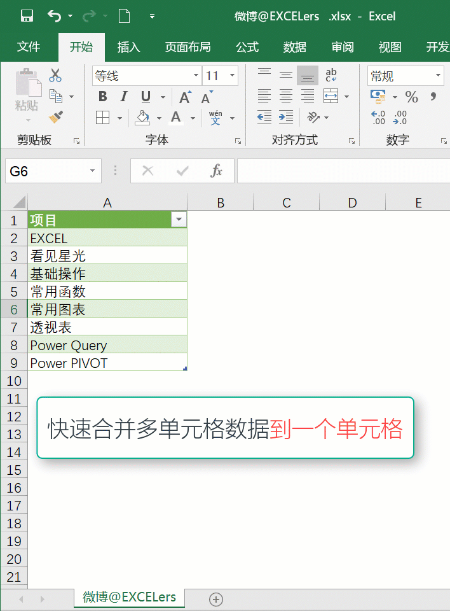Switch to the 公式 ribbon tab
Image resolution: width=450 pixels, height=611 pixels.
pyautogui.click(x=247, y=47)
